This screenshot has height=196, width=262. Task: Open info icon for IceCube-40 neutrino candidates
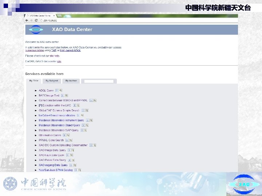(78, 115)
